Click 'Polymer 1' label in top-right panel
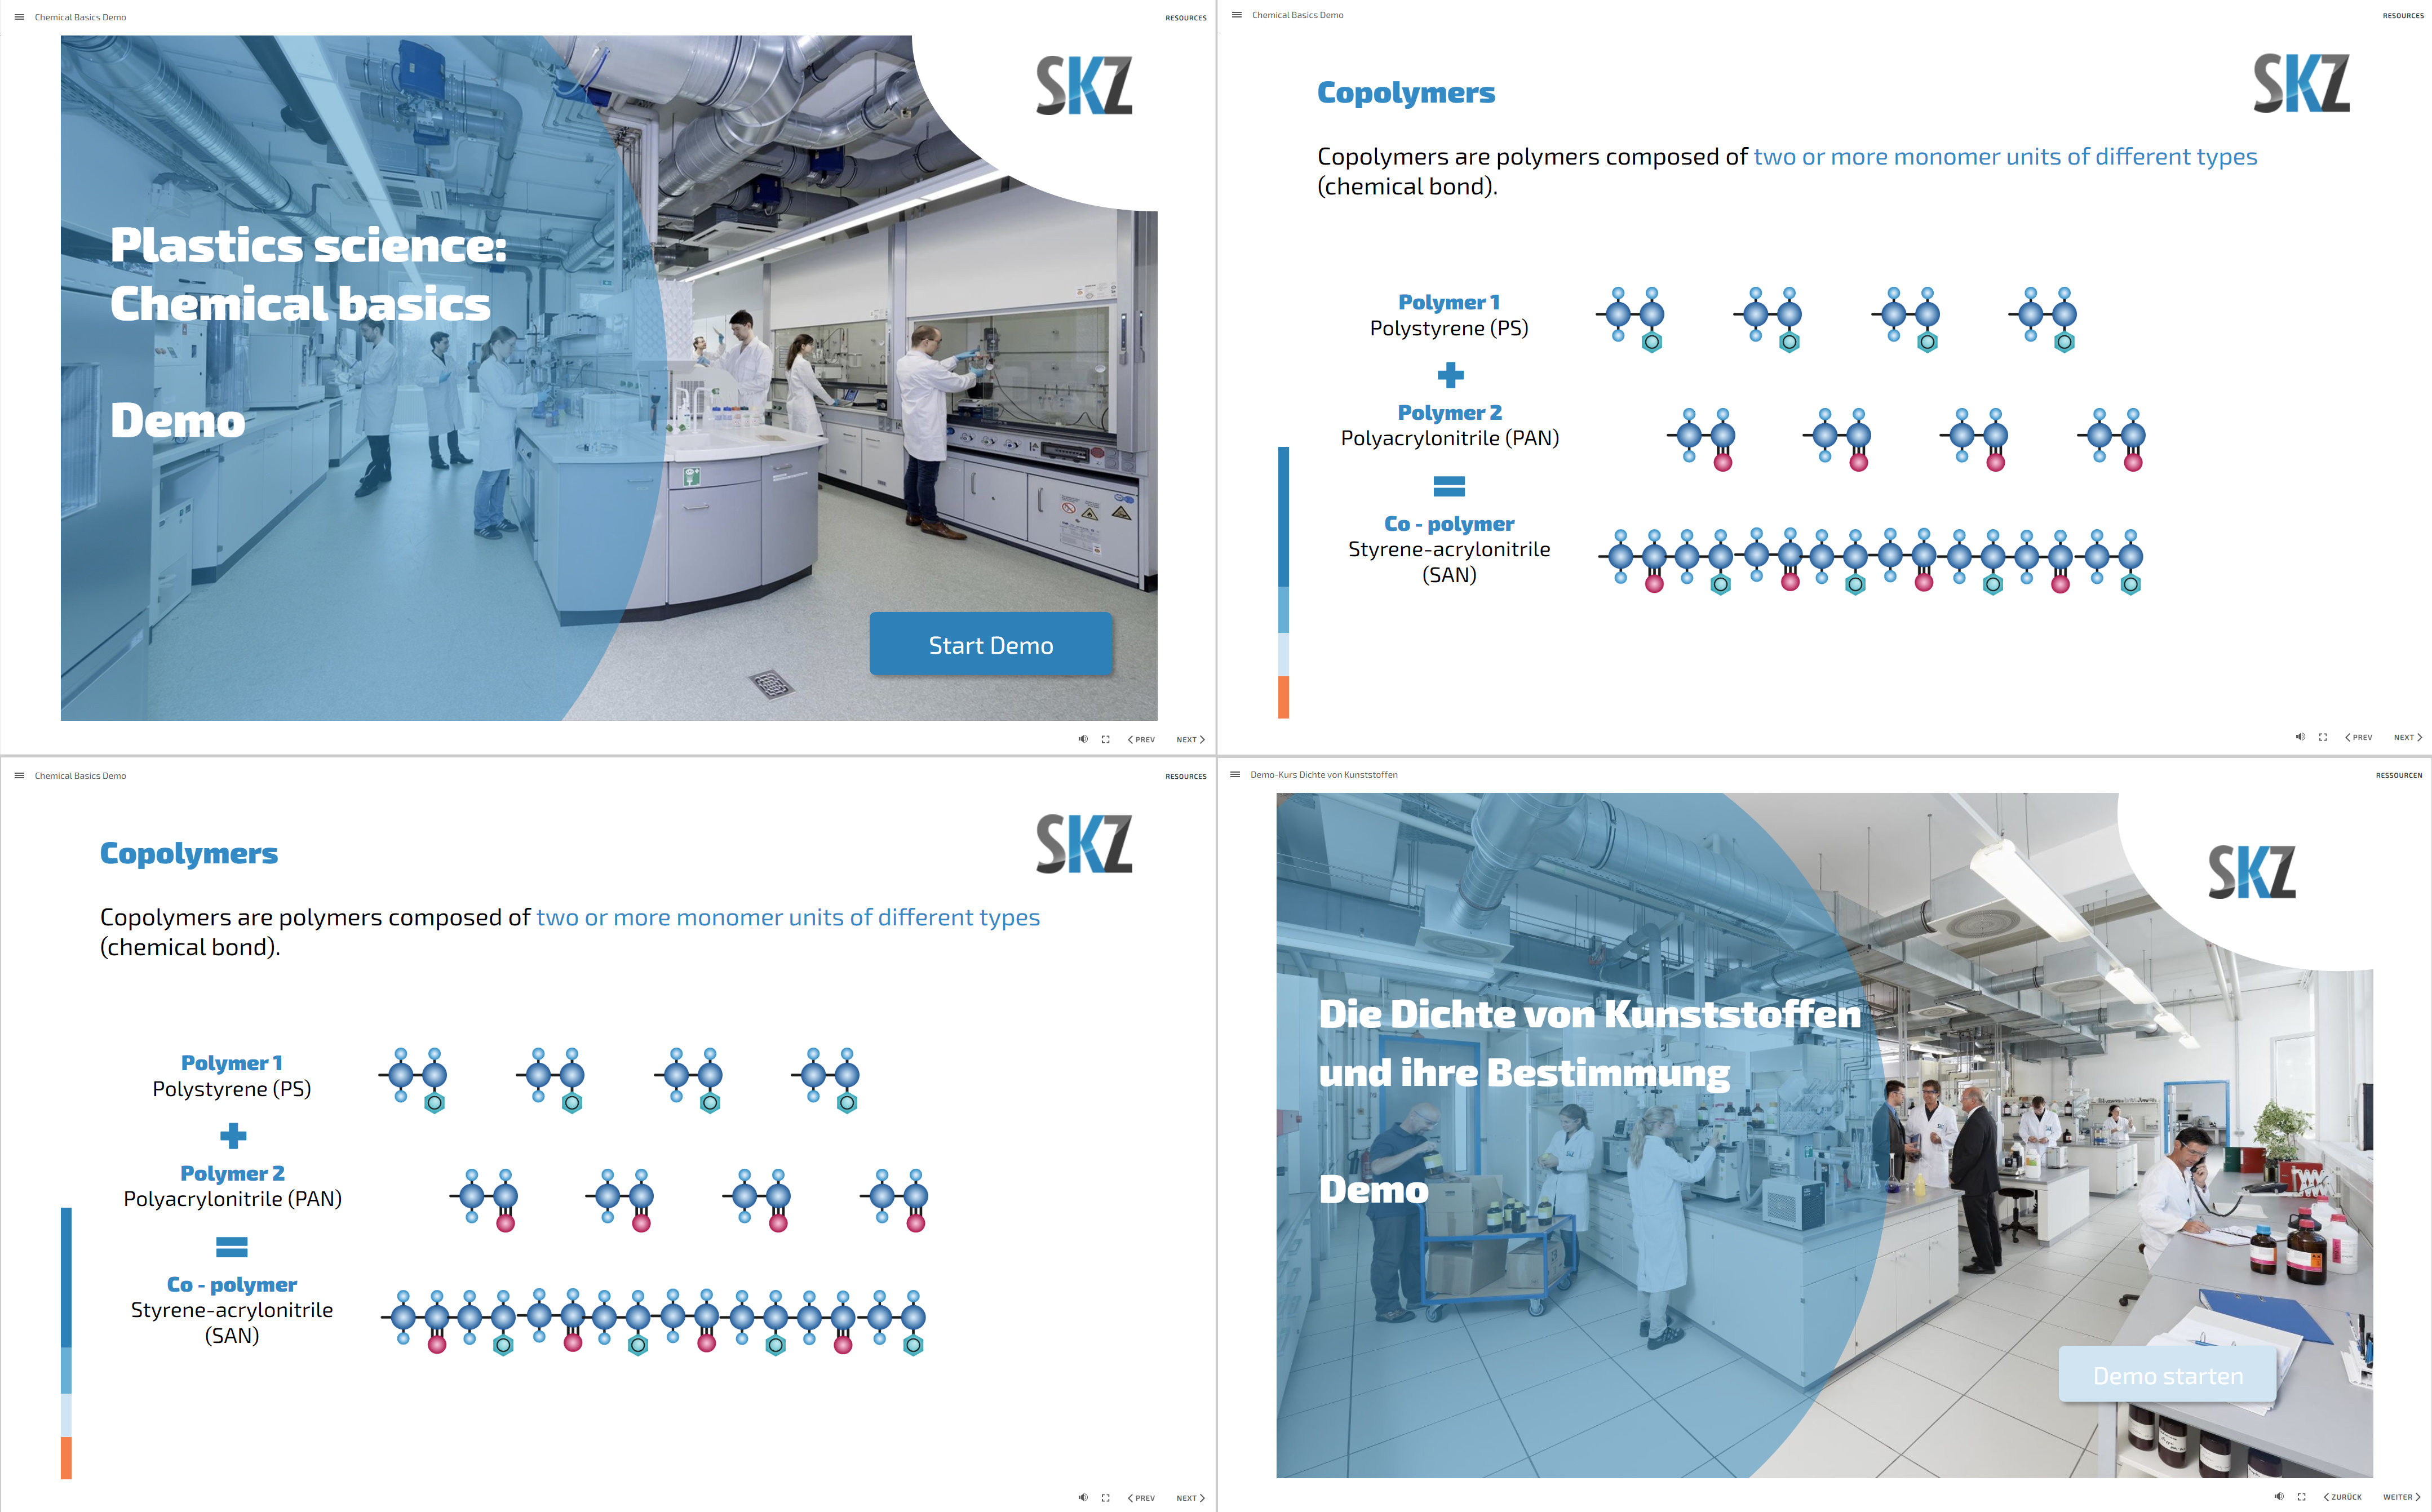Image resolution: width=2432 pixels, height=1512 pixels. tap(1449, 302)
